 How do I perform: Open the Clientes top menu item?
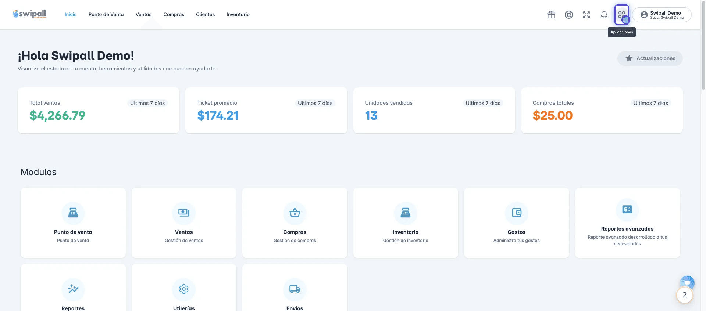(206, 15)
